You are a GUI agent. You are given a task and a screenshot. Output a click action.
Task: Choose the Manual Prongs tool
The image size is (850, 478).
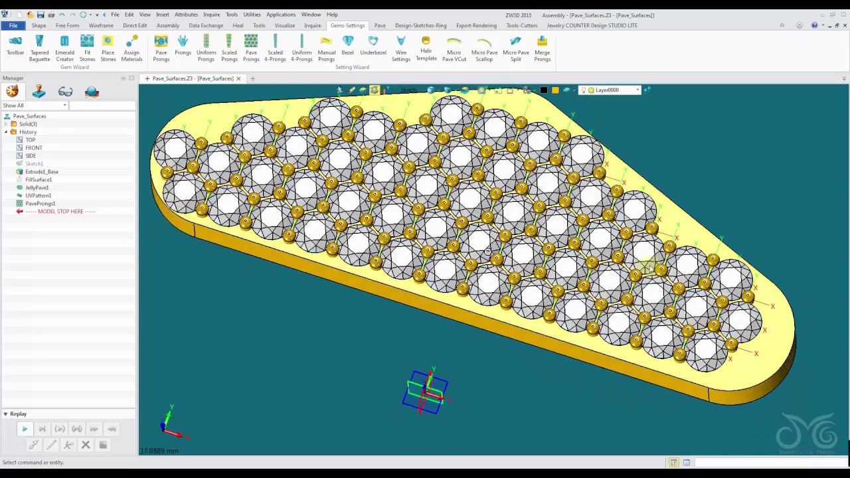[x=326, y=48]
